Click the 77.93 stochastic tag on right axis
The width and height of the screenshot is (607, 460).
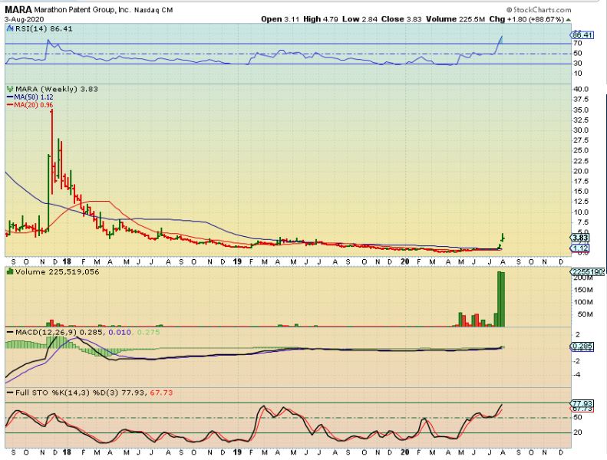point(582,403)
